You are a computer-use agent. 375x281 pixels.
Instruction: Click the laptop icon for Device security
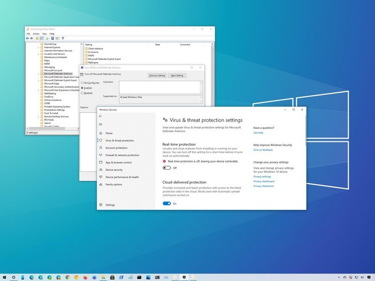pos(101,170)
